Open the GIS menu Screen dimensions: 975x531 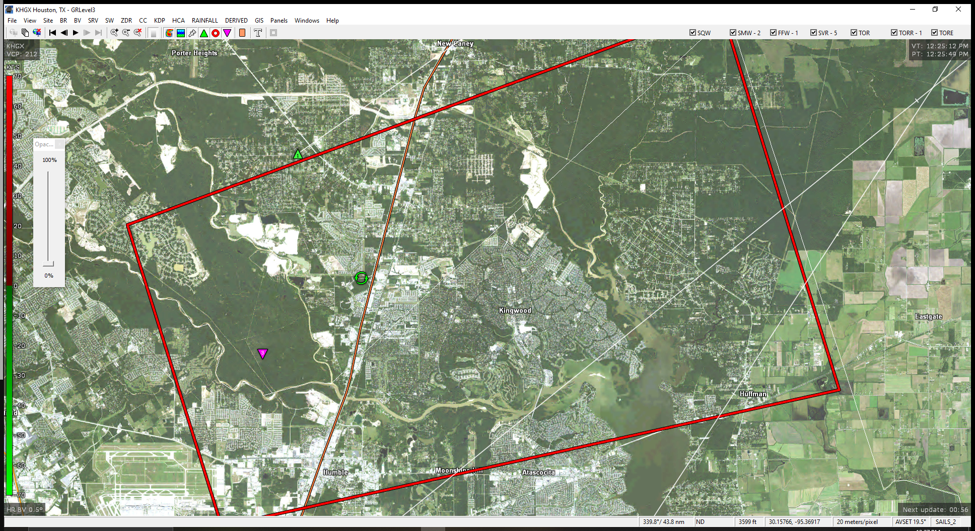[x=259, y=21]
